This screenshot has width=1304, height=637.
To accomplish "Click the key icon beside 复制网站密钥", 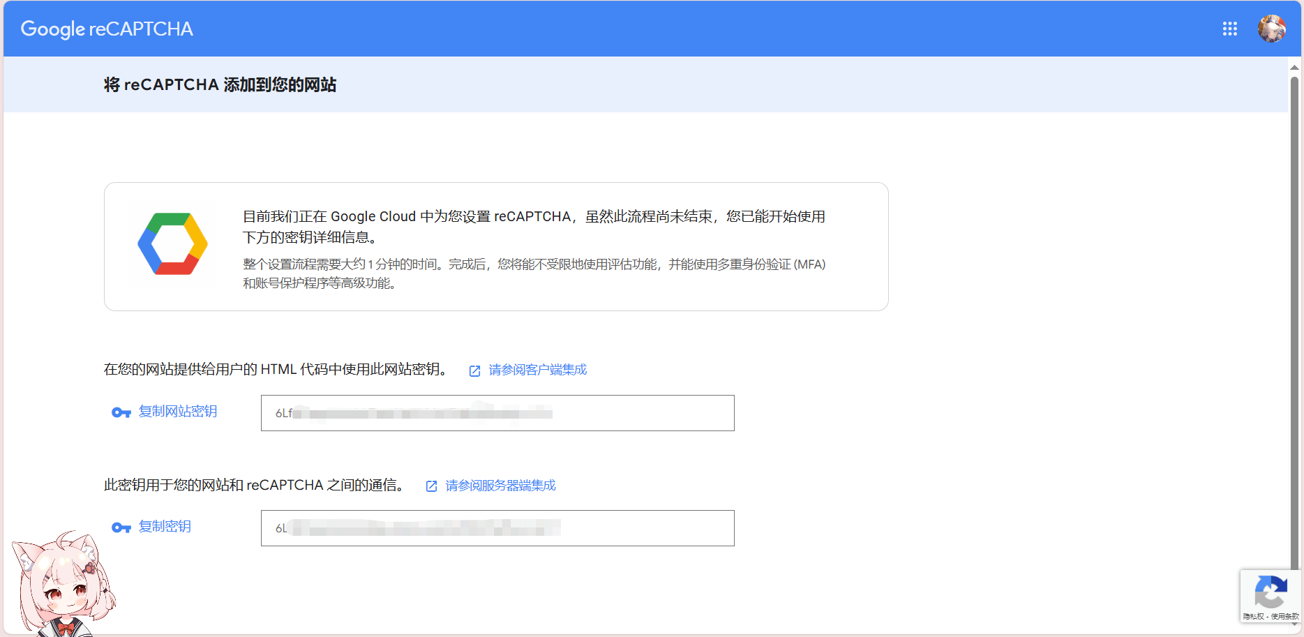I will (x=121, y=412).
